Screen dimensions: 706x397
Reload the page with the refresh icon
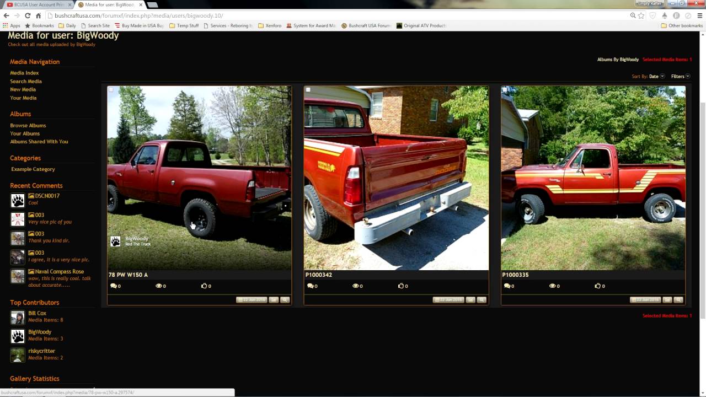(28, 15)
